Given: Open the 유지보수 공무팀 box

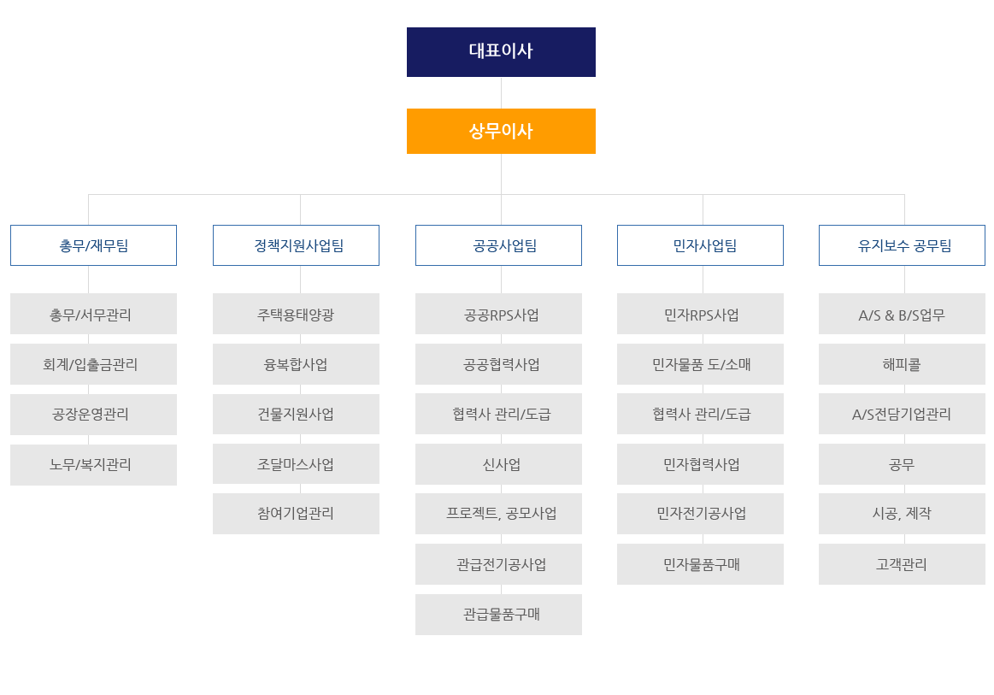Looking at the screenshot, I should coord(902,245).
